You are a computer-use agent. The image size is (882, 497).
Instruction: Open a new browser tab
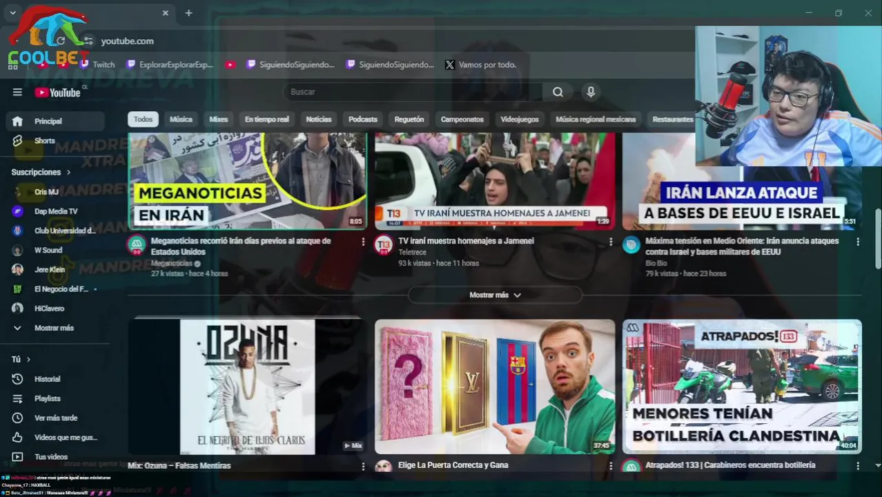pos(188,12)
